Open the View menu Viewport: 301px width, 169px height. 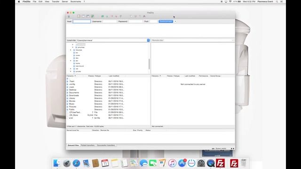[47, 1]
